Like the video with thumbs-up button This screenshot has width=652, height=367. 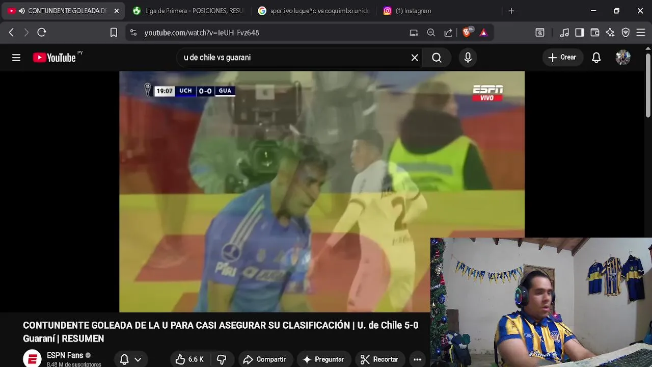tap(189, 359)
